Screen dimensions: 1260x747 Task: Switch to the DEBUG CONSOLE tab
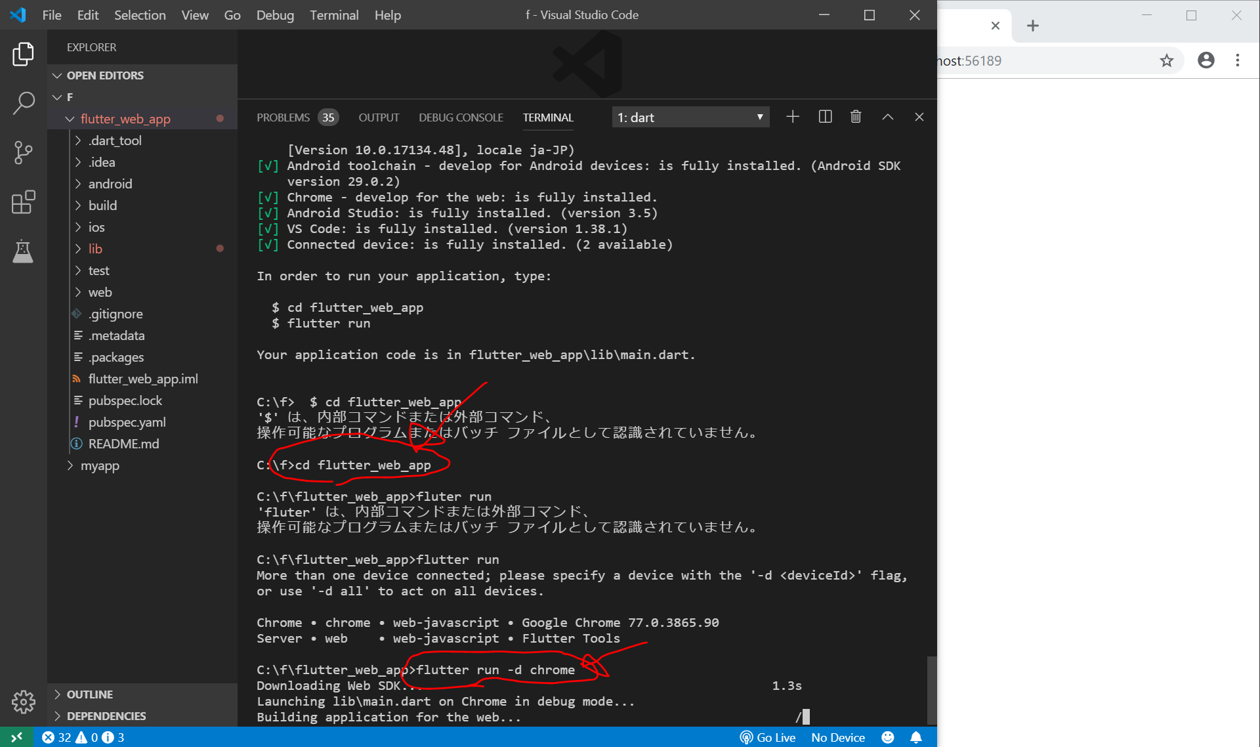click(461, 117)
